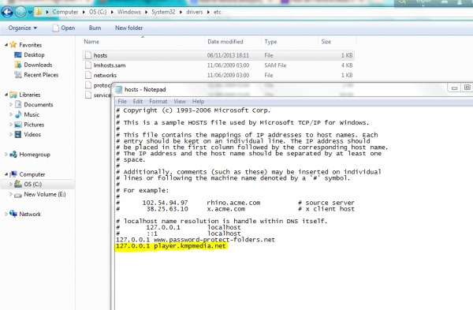Expand the arrow after Computer in breadcrumb
The width and height of the screenshot is (473, 310).
tap(84, 12)
